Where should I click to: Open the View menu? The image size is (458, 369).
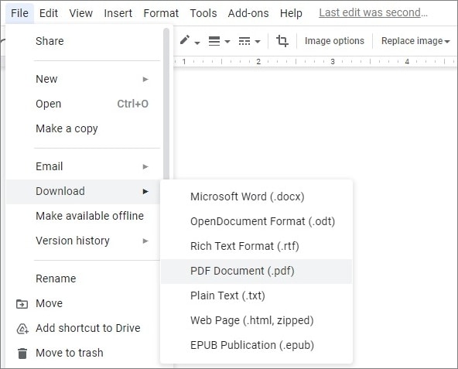click(x=81, y=13)
